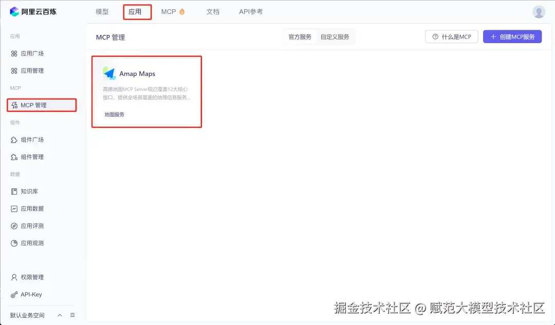Switch the filter to 自定义服务

click(335, 36)
